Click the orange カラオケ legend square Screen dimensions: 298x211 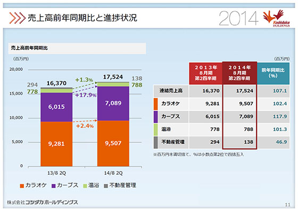[22, 186]
